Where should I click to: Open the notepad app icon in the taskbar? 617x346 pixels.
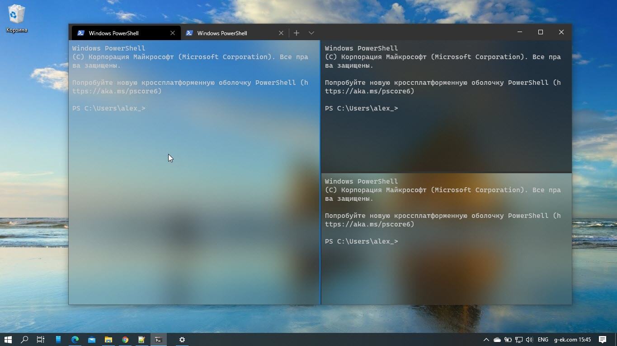(x=141, y=340)
